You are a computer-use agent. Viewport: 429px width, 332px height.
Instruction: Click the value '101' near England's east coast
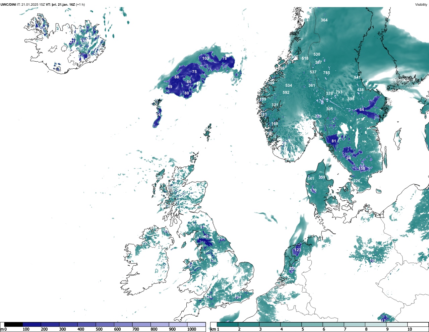[x=222, y=239]
